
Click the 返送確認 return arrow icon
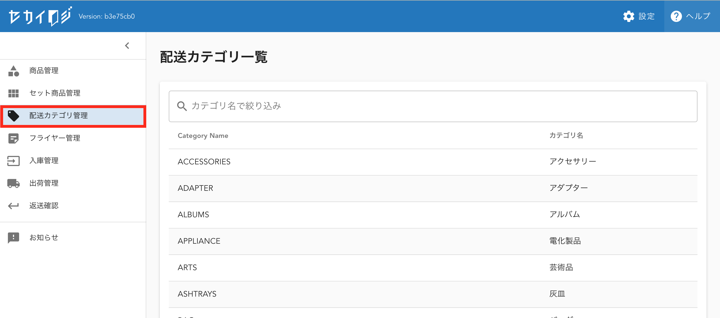point(13,206)
